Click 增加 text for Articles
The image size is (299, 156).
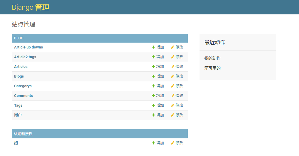pos(160,66)
